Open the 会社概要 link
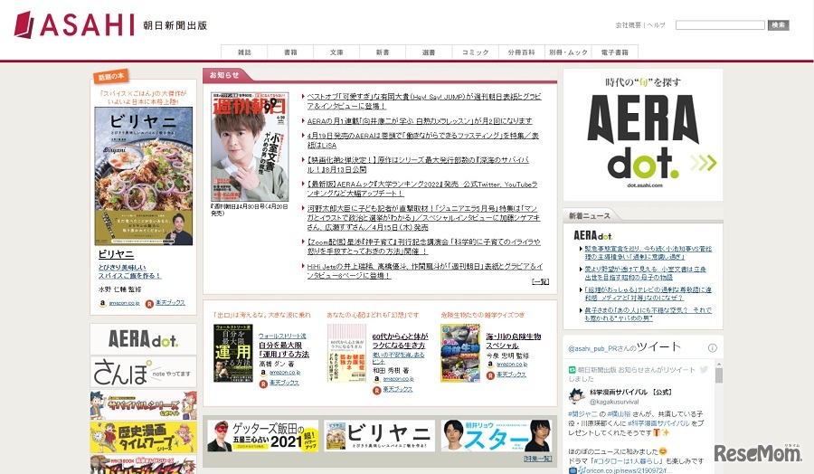The height and width of the screenshot is (474, 814). [629, 25]
